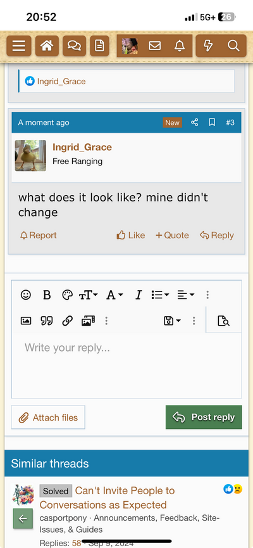Image resolution: width=253 pixels, height=548 pixels.
Task: Expand the list formatting dropdown
Action: point(160,295)
